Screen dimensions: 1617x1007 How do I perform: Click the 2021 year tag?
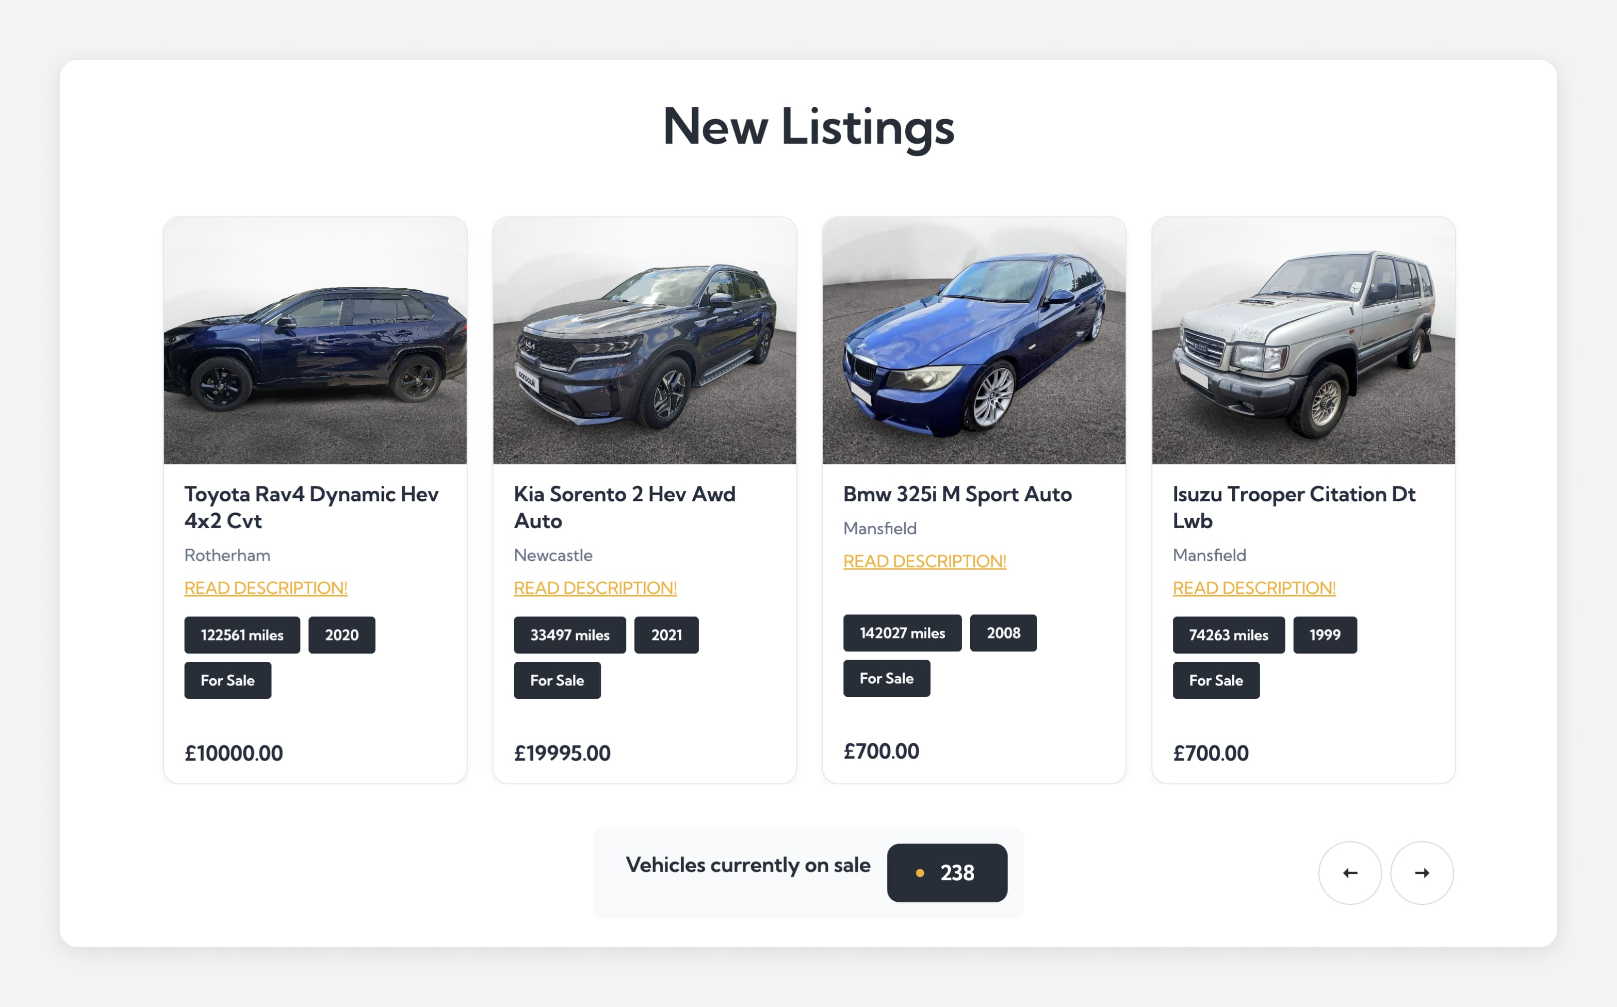pos(666,635)
